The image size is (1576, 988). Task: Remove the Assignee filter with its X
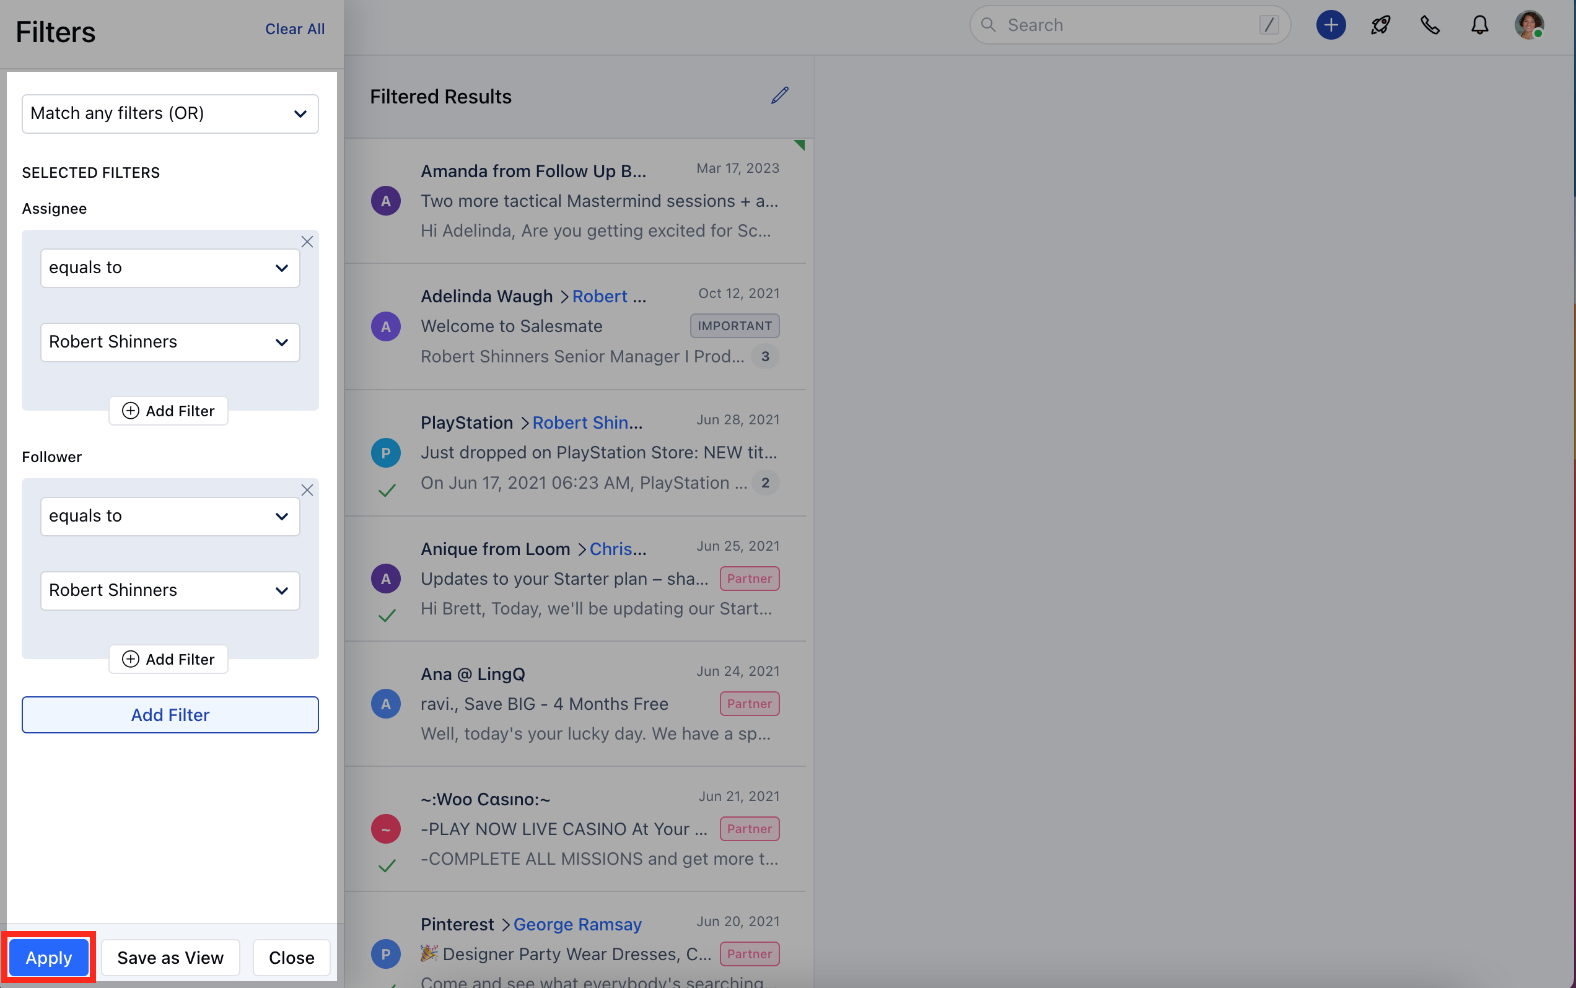(x=307, y=242)
